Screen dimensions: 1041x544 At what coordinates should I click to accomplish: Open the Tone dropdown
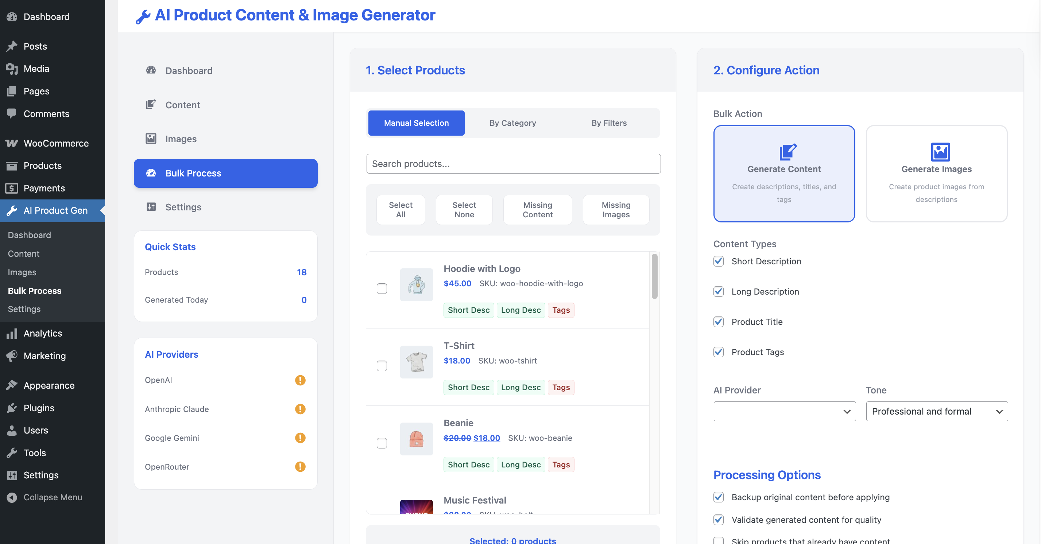coord(936,411)
